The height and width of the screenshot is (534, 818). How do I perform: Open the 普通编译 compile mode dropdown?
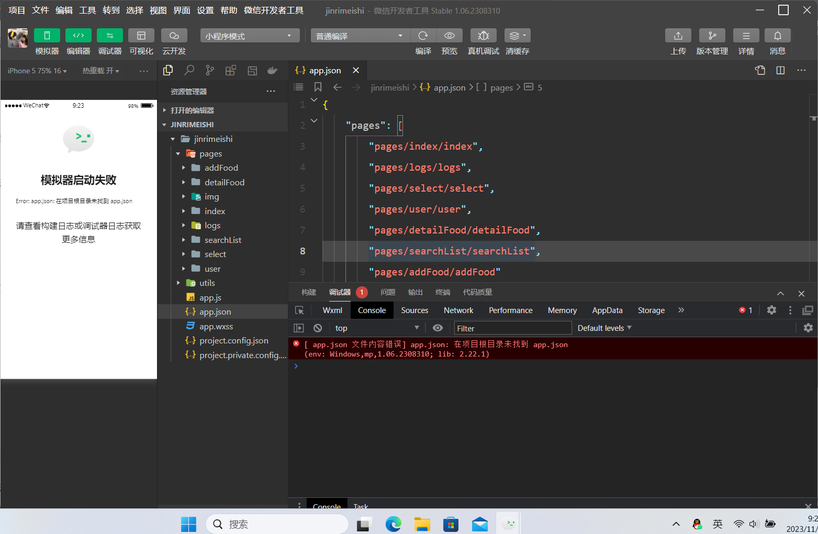[x=360, y=36]
